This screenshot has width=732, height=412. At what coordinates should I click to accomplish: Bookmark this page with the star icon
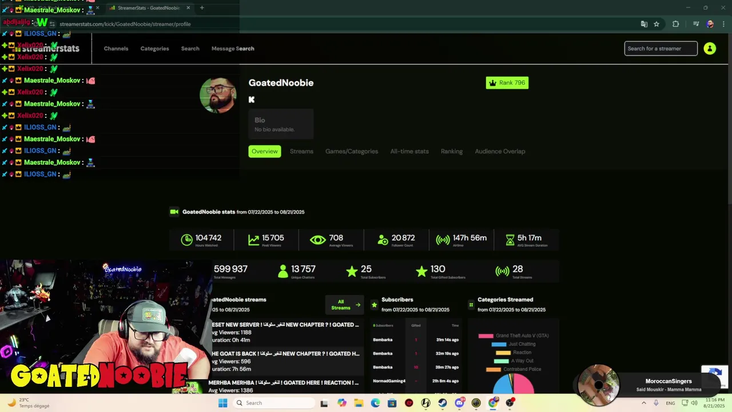[x=657, y=24]
